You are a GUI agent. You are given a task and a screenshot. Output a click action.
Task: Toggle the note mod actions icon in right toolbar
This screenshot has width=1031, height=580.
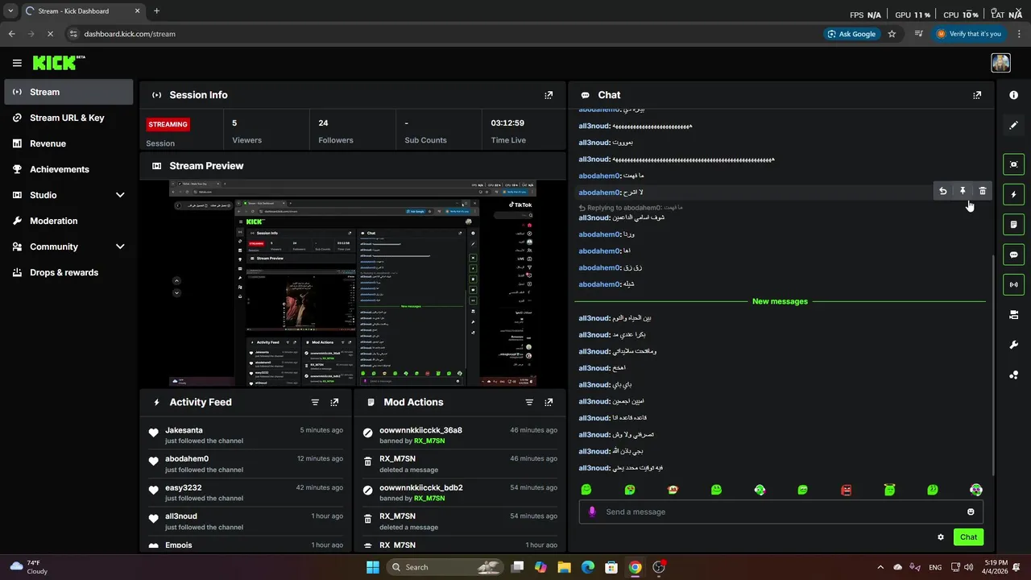(x=1013, y=224)
